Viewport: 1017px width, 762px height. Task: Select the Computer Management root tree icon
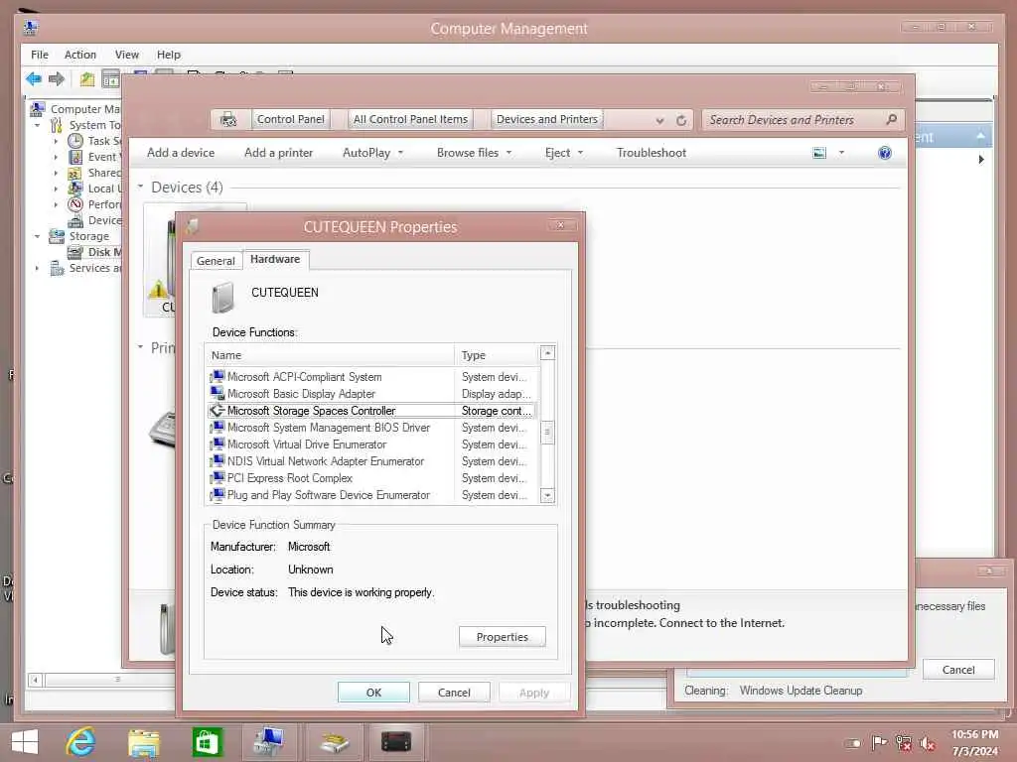pyautogui.click(x=38, y=109)
